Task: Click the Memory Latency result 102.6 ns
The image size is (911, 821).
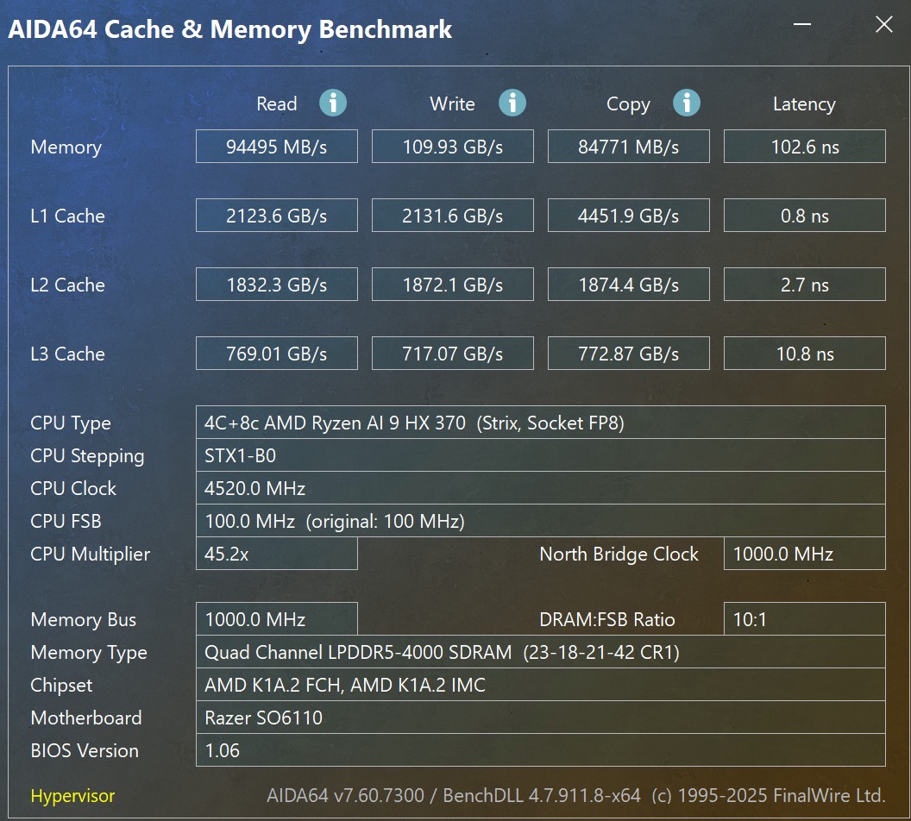Action: (x=805, y=147)
